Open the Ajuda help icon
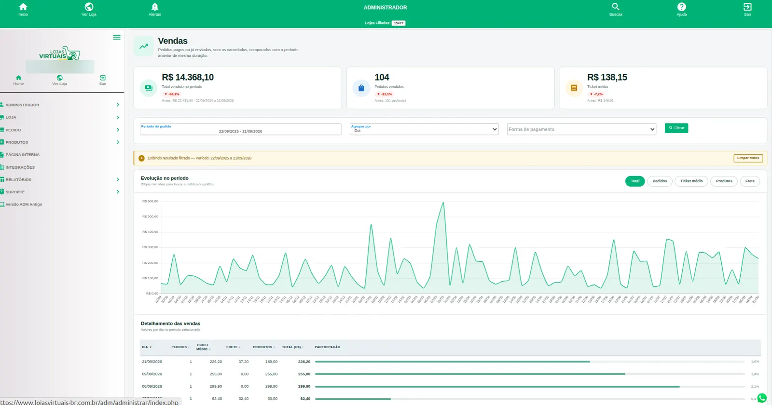Viewport: 772px width, 405px height. pos(681,7)
